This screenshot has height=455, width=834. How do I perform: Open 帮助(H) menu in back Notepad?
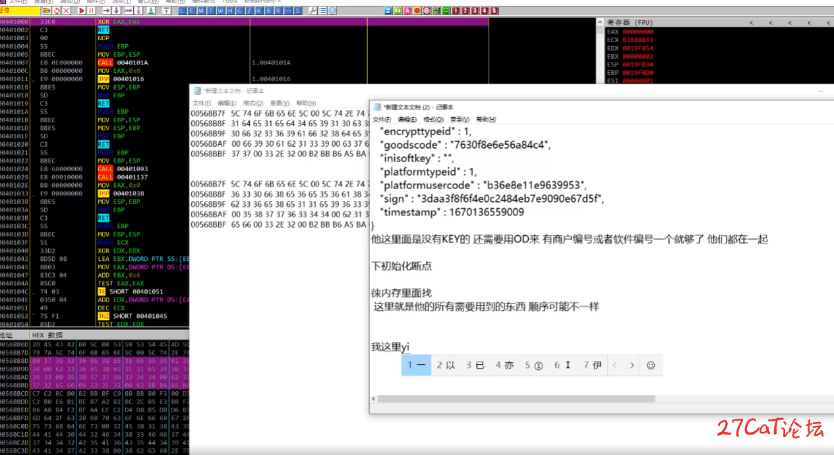click(306, 103)
